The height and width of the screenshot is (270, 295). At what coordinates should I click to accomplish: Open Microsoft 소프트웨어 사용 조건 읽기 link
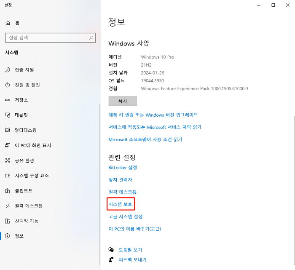click(145, 139)
